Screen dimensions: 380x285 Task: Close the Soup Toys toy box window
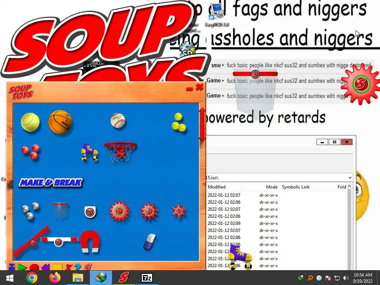[199, 87]
